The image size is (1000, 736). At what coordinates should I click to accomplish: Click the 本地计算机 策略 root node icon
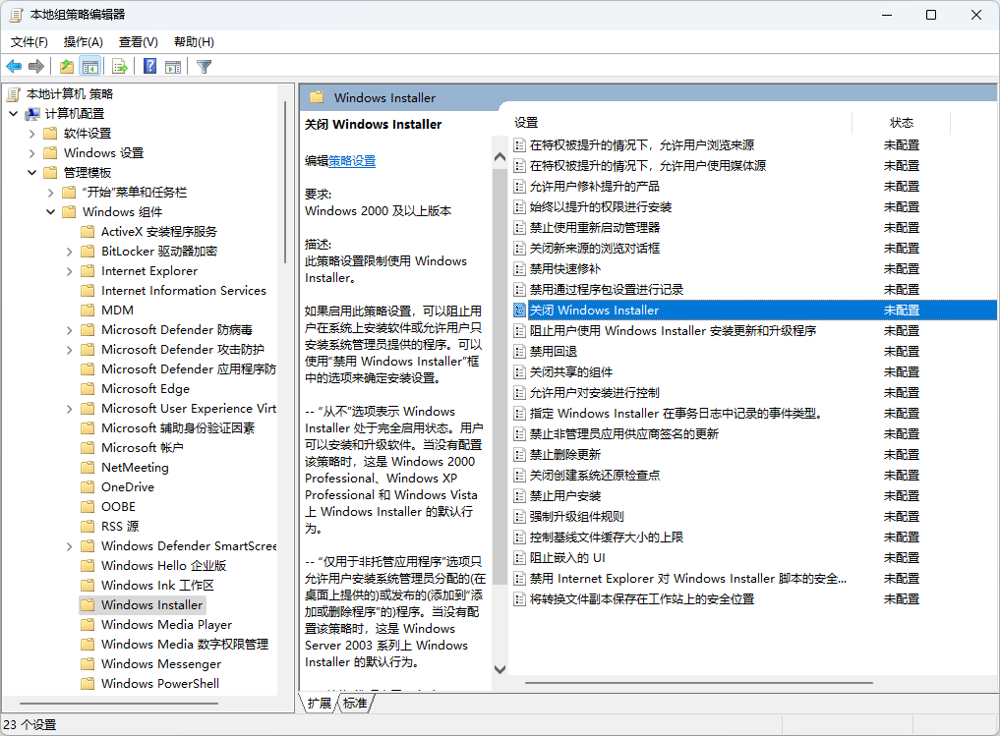pos(14,94)
